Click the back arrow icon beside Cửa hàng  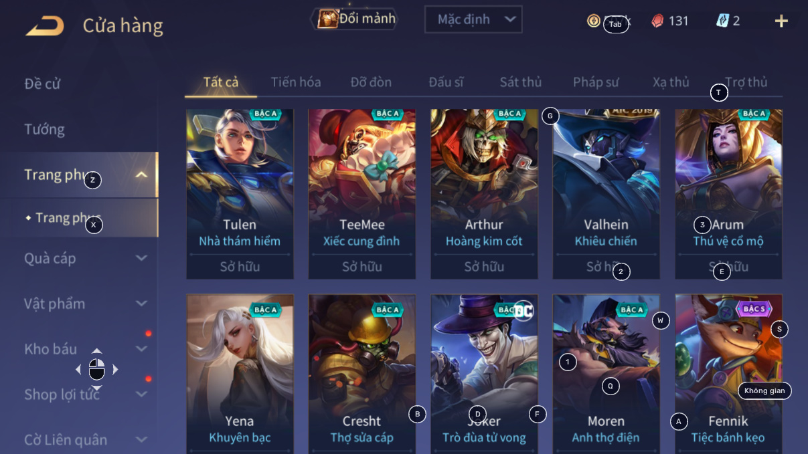45,26
